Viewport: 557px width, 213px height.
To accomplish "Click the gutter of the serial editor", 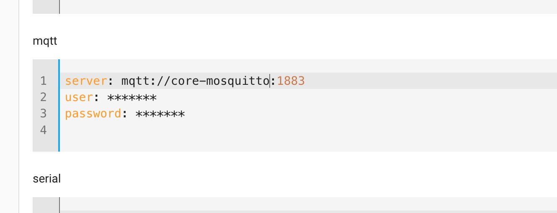I will click(46, 205).
